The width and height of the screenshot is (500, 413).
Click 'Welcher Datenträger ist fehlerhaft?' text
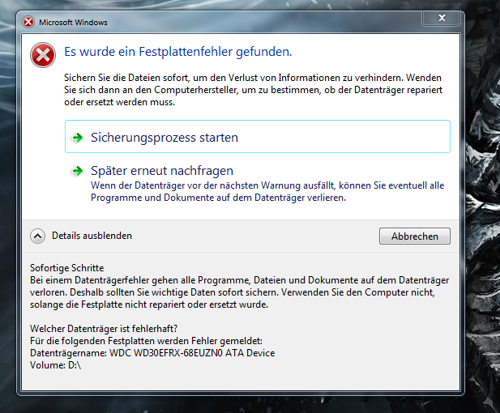104,329
